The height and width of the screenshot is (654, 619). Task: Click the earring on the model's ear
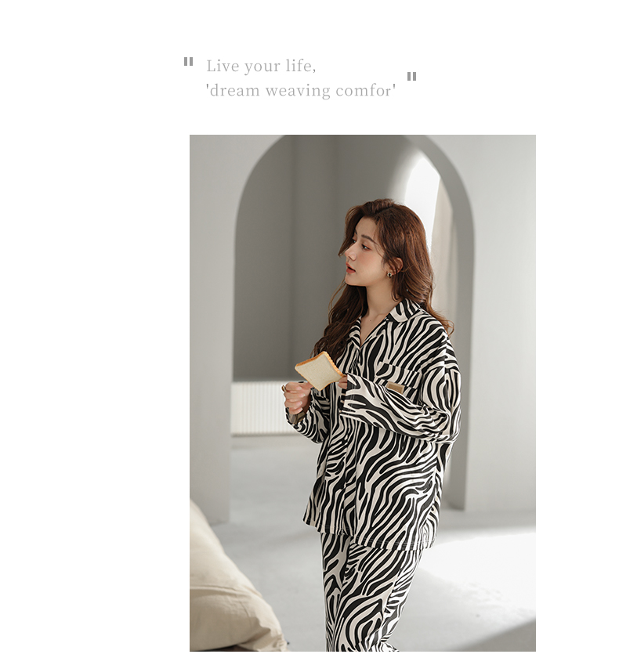390,274
